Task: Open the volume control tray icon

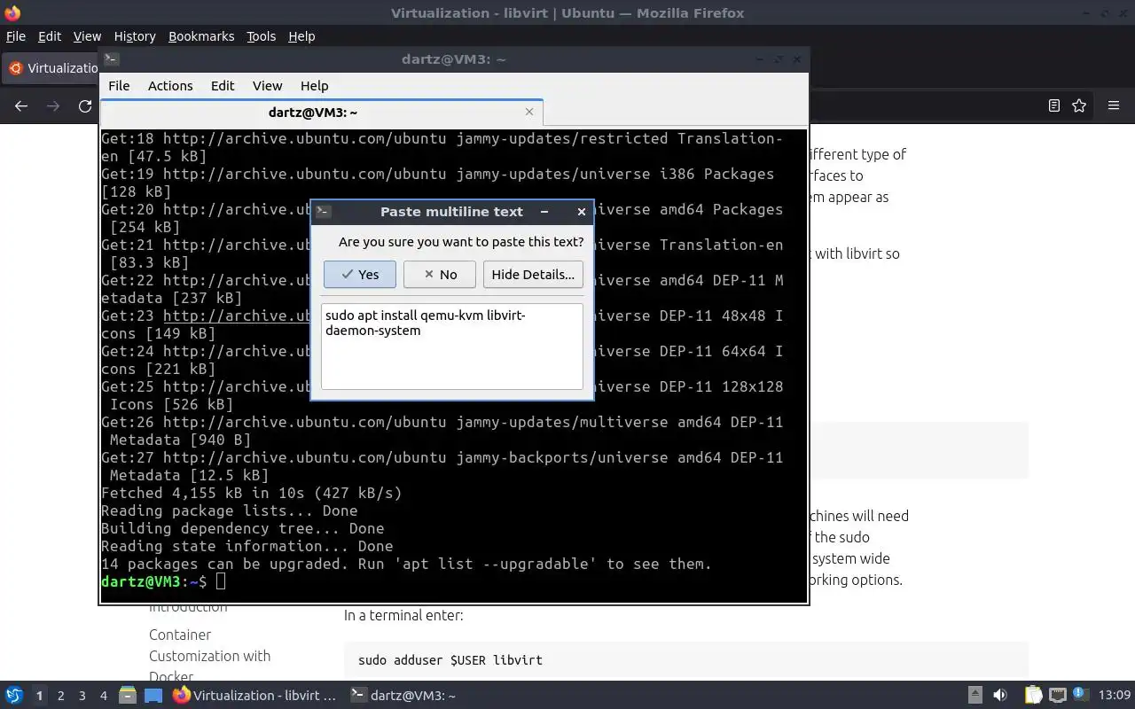Action: click(x=1000, y=696)
